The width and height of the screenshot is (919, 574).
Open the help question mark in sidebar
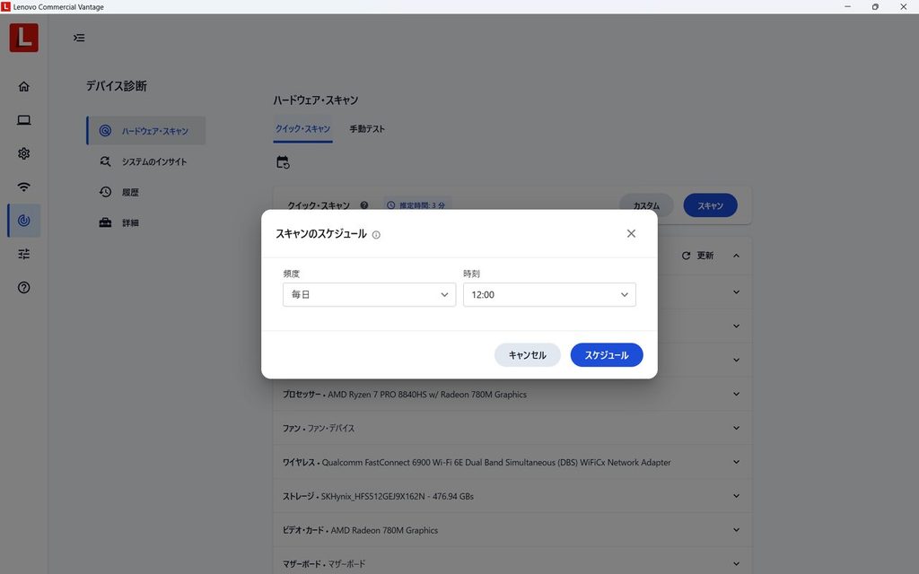pyautogui.click(x=23, y=288)
